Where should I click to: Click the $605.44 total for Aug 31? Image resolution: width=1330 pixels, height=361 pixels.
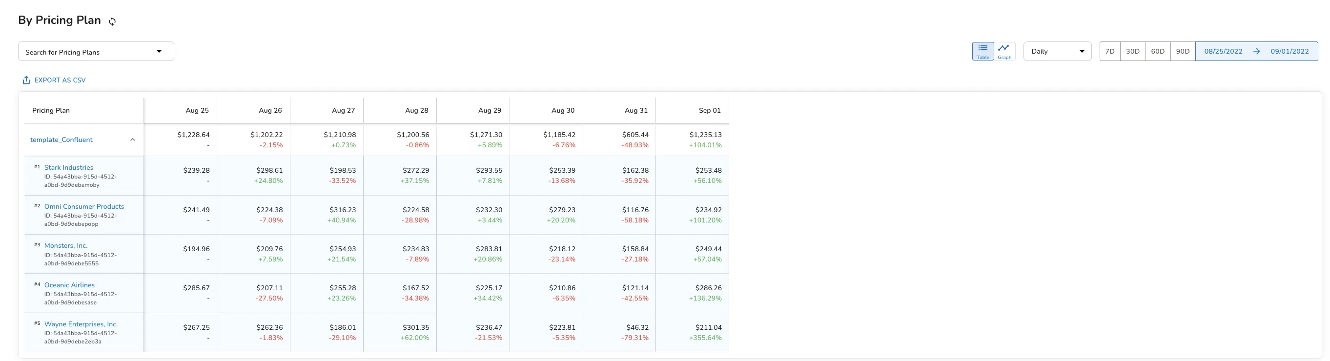635,135
